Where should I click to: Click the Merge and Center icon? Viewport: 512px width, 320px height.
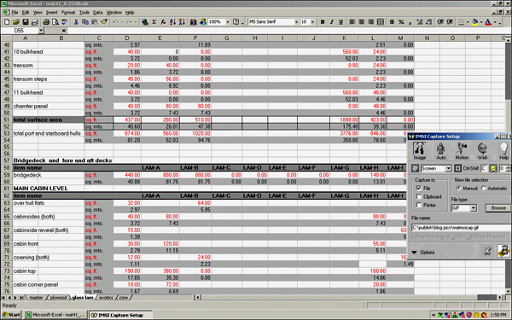pos(381,22)
